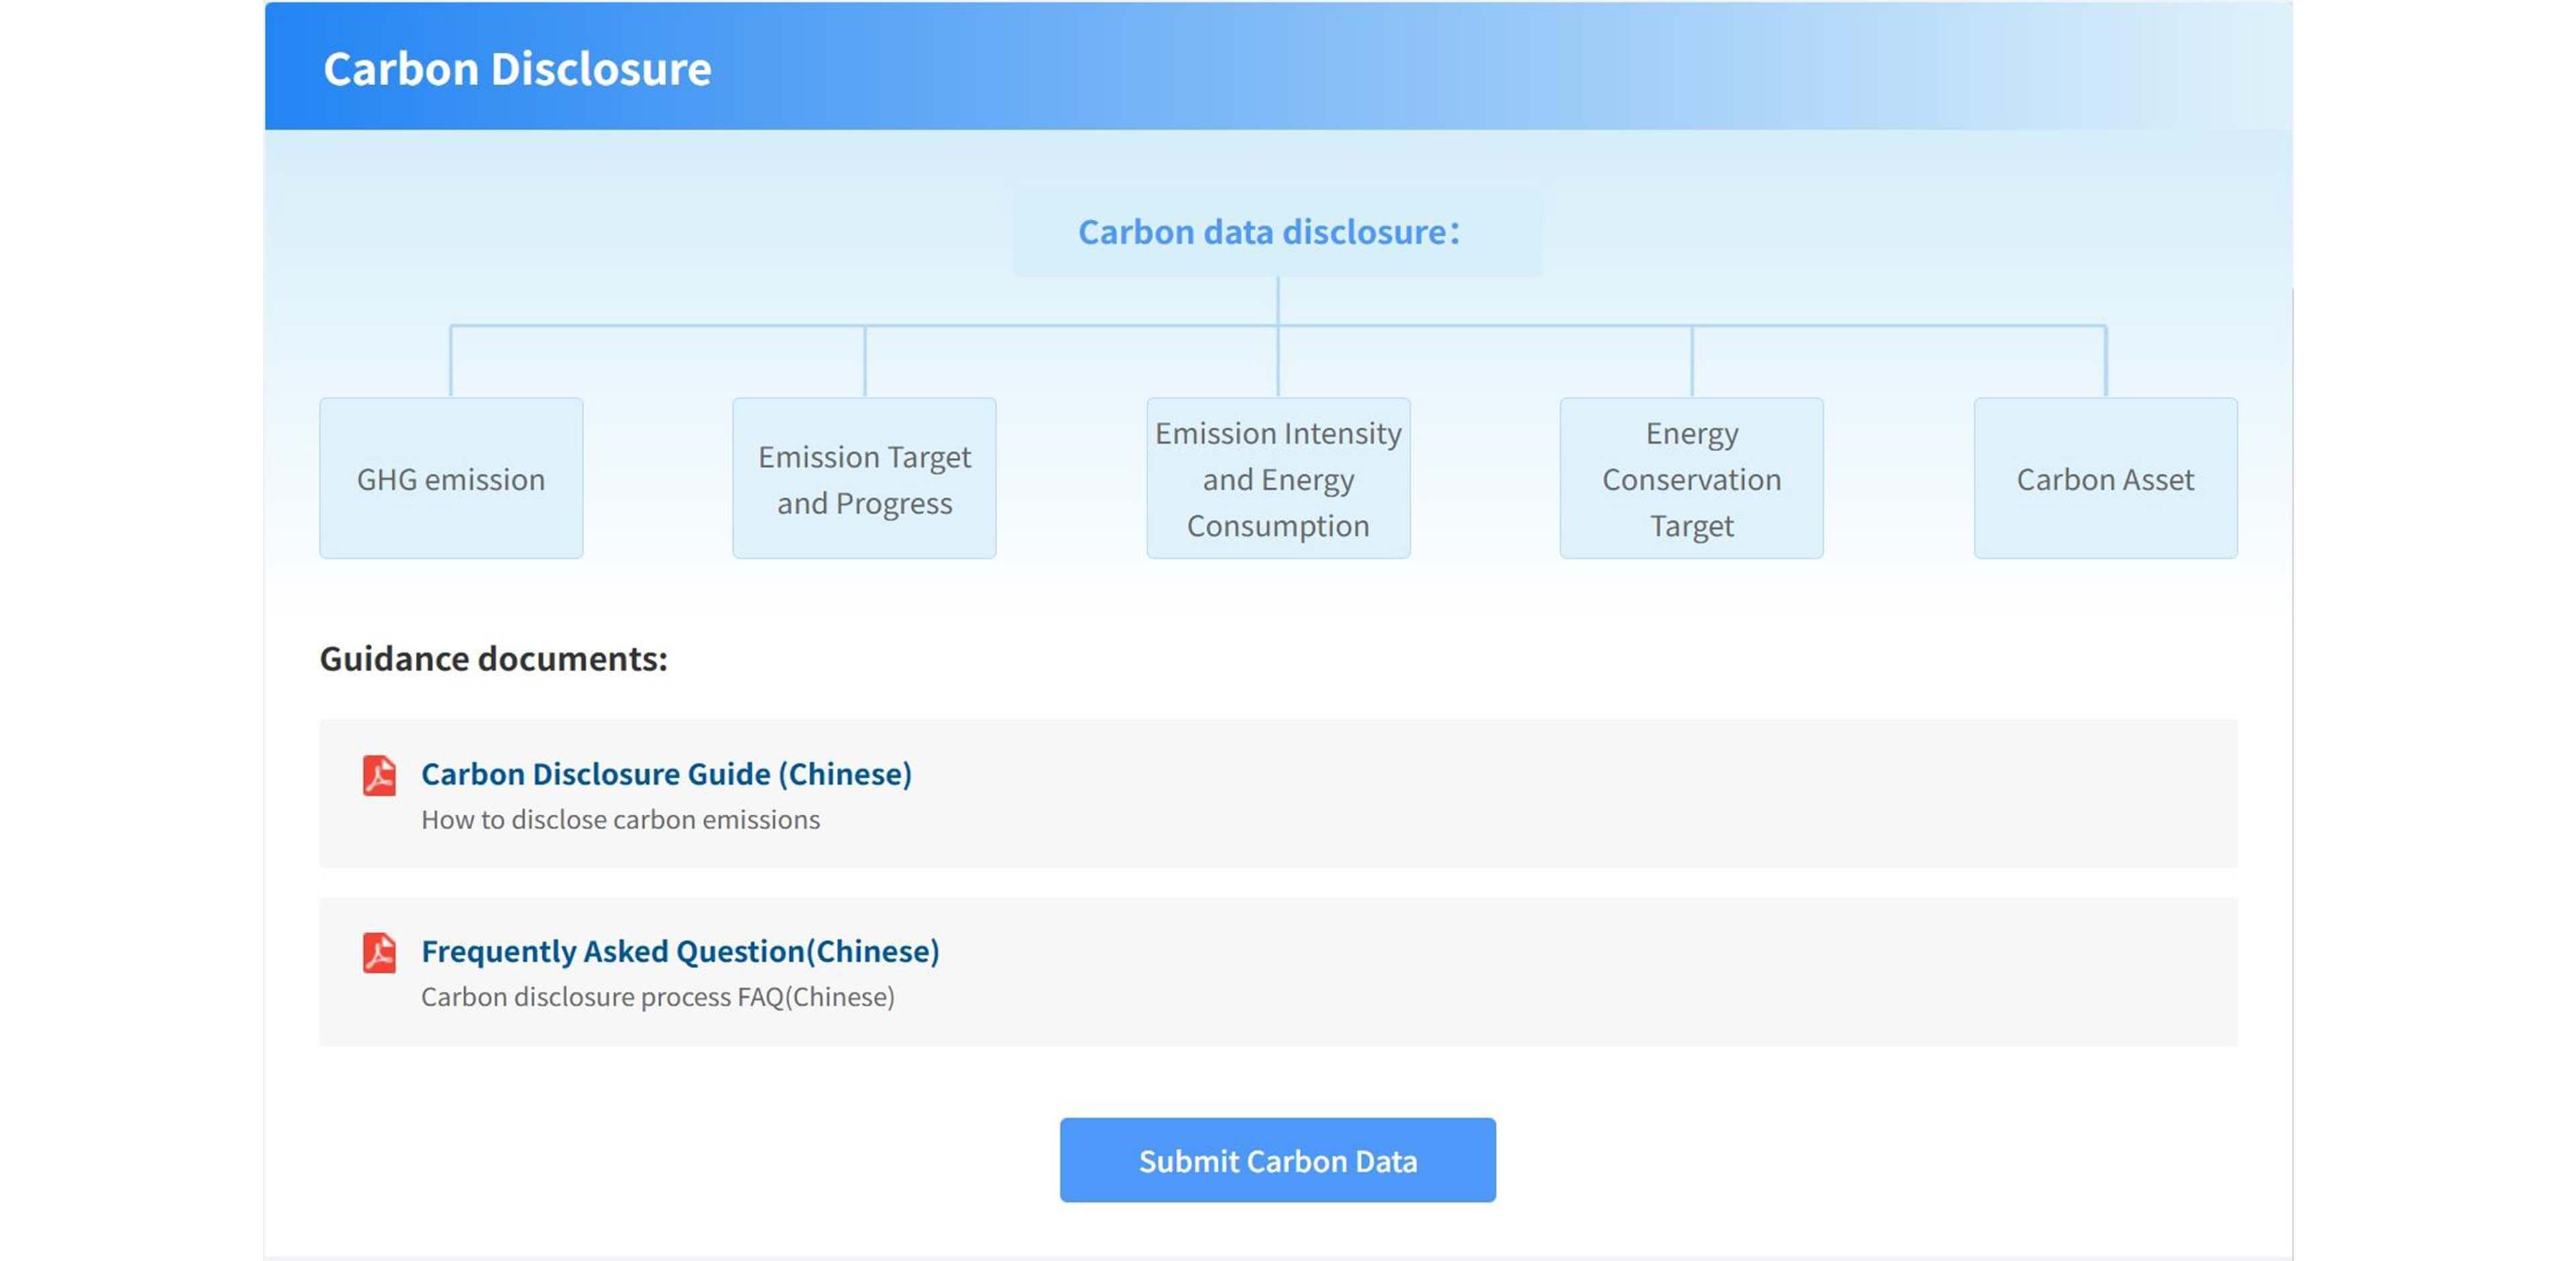Click the Carbon Disclosure page title
Screen dimensions: 2576x1261
517,69
